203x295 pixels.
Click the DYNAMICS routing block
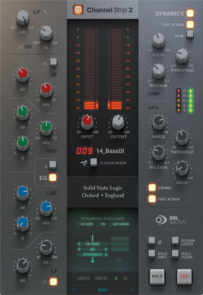pyautogui.click(x=92, y=255)
